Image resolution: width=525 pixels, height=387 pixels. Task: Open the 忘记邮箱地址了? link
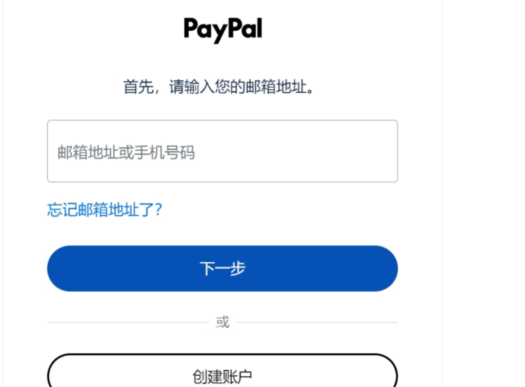pyautogui.click(x=105, y=210)
